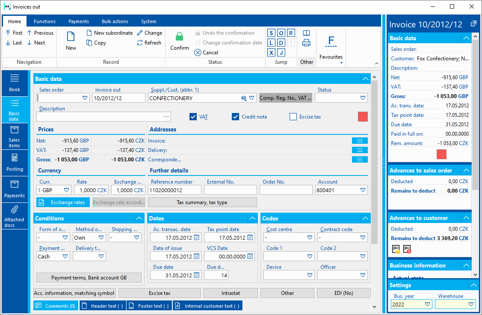Image resolution: width=482 pixels, height=315 pixels.
Task: Open the Sales order dropdown
Action: click(85, 98)
